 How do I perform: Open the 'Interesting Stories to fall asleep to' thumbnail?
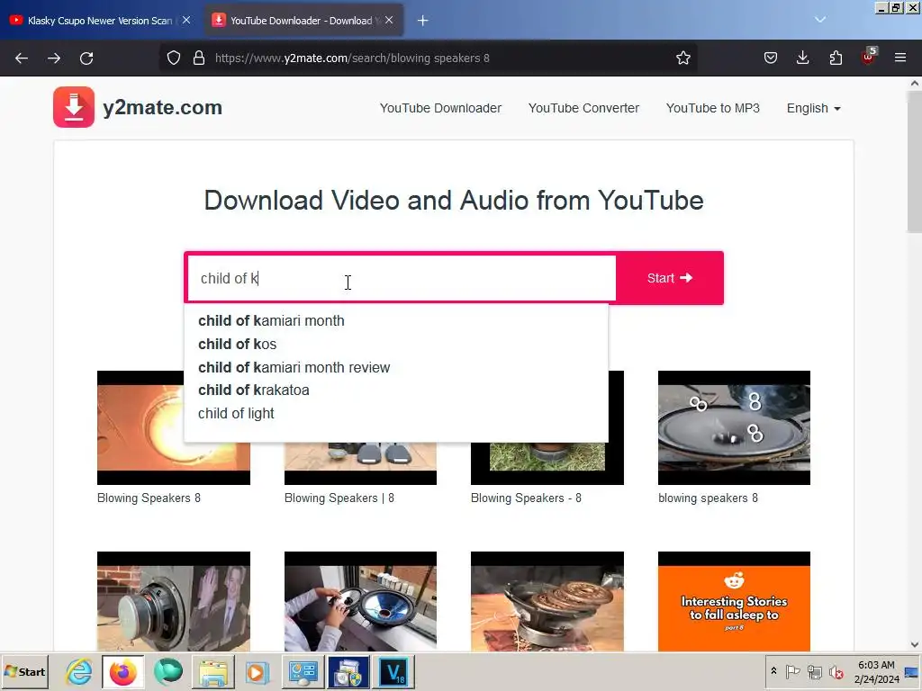[x=734, y=601]
